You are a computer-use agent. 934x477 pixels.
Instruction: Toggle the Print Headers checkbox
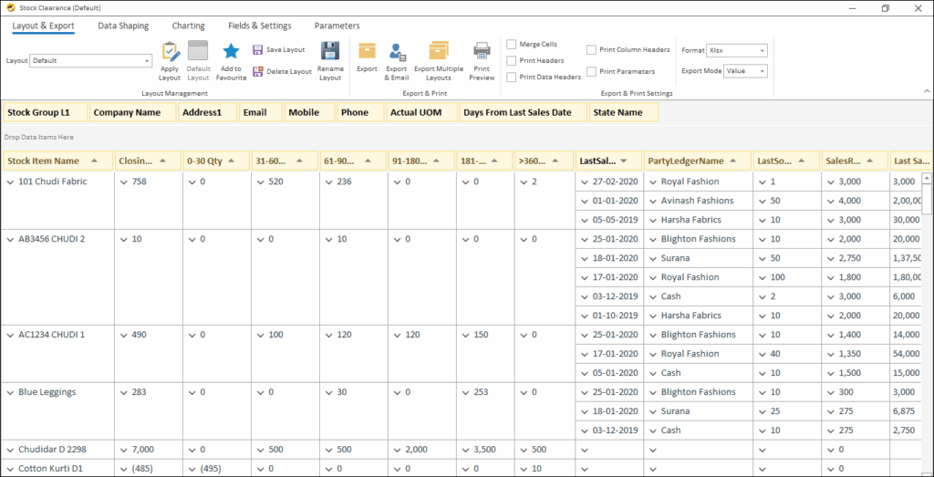[512, 61]
